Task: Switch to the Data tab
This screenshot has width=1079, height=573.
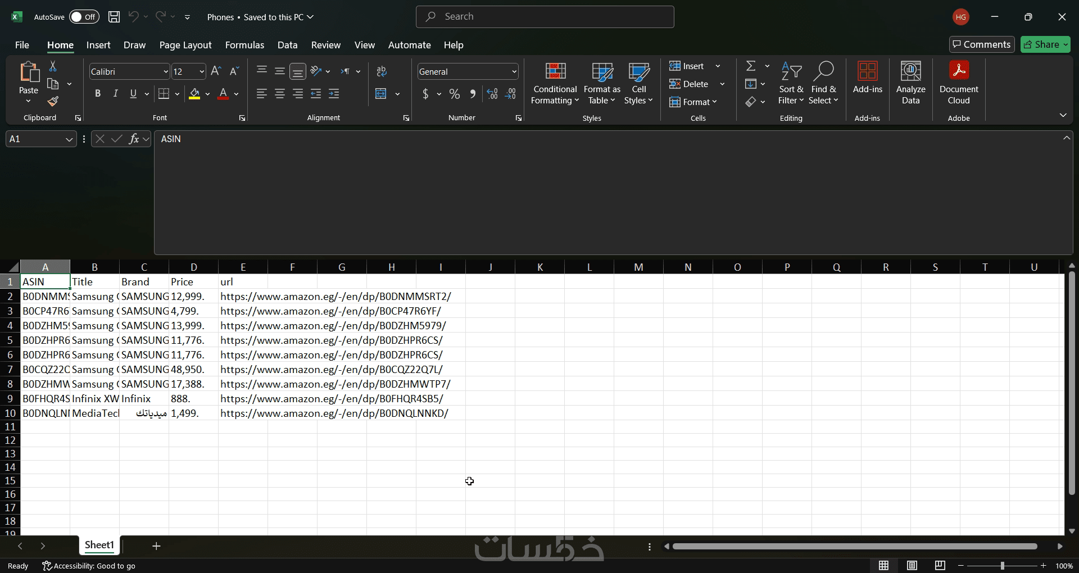Action: (x=287, y=45)
